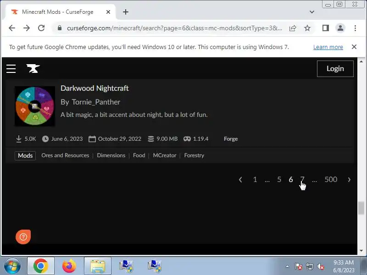This screenshot has height=275, width=367.
Task: Open the Windows Start menu
Action: 12,266
